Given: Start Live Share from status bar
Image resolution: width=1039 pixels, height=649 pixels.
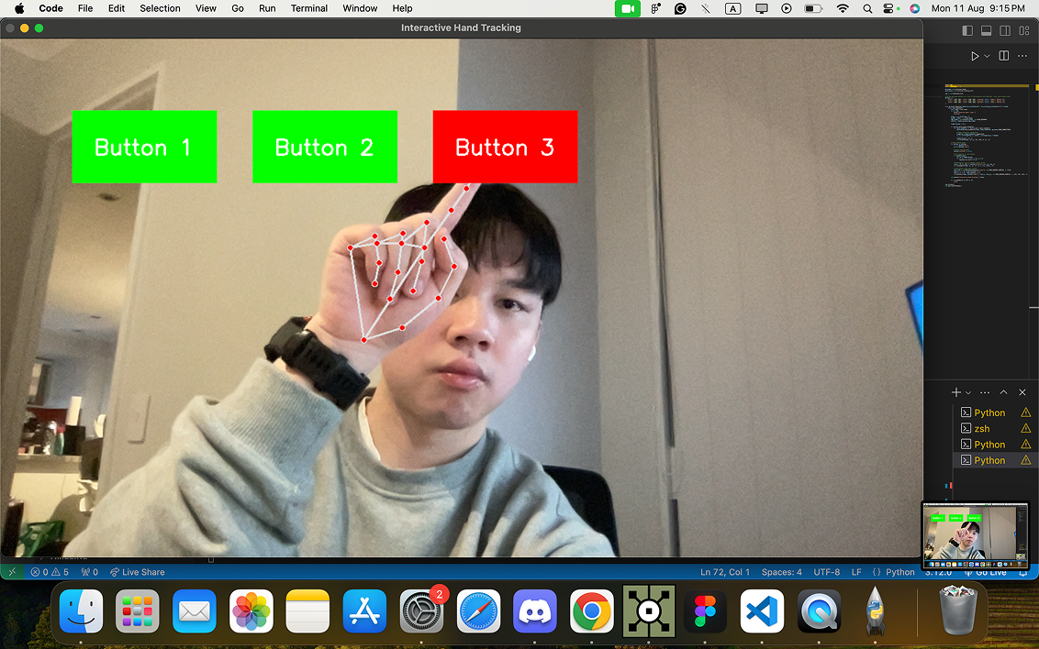Looking at the screenshot, I should pos(137,572).
